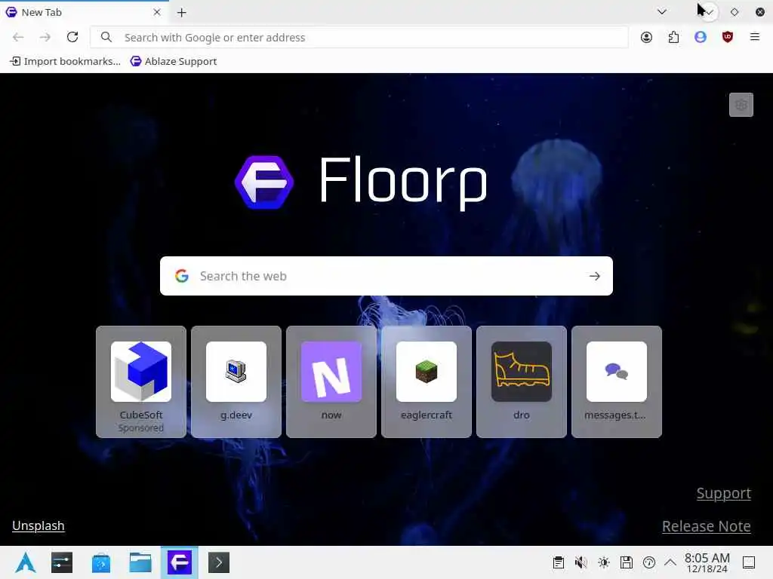Click the removable disk tray icon

click(x=626, y=562)
